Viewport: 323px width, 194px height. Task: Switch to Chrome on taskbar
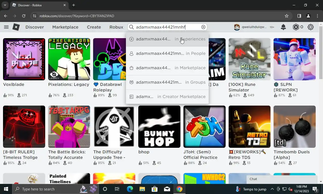[x=179, y=189]
